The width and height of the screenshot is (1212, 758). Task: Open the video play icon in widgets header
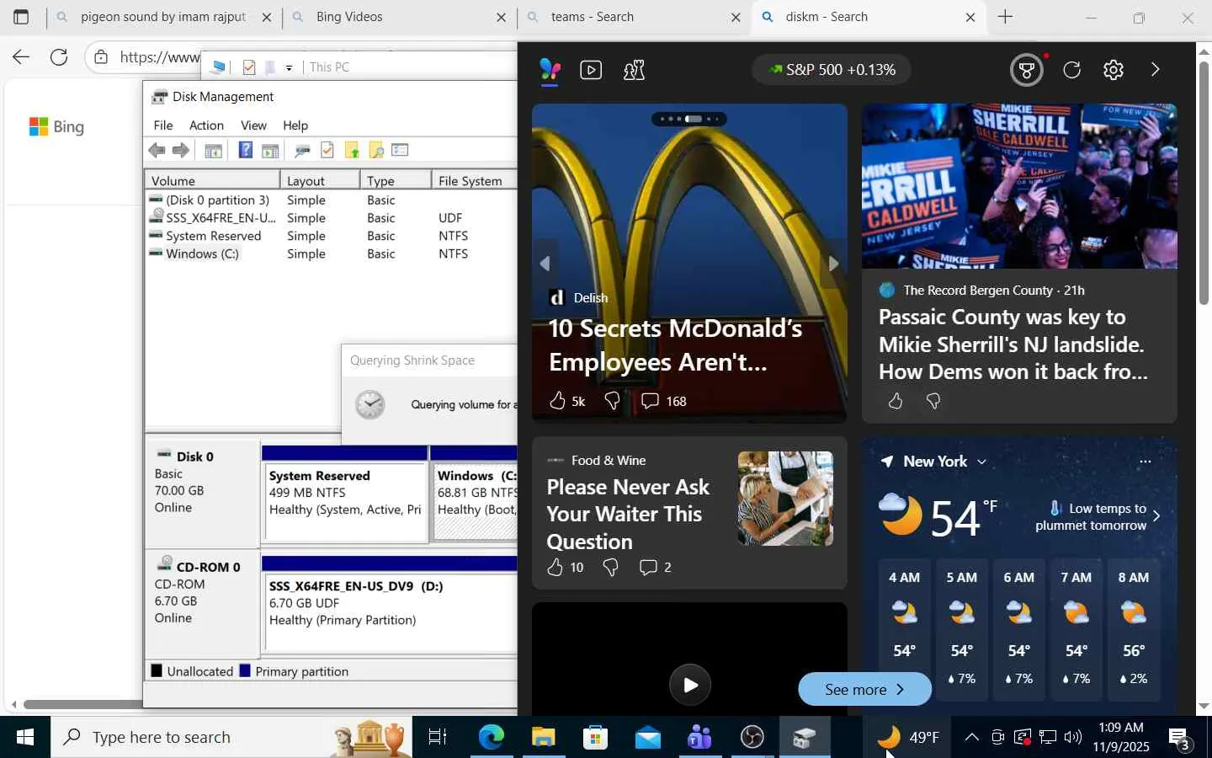tap(591, 70)
